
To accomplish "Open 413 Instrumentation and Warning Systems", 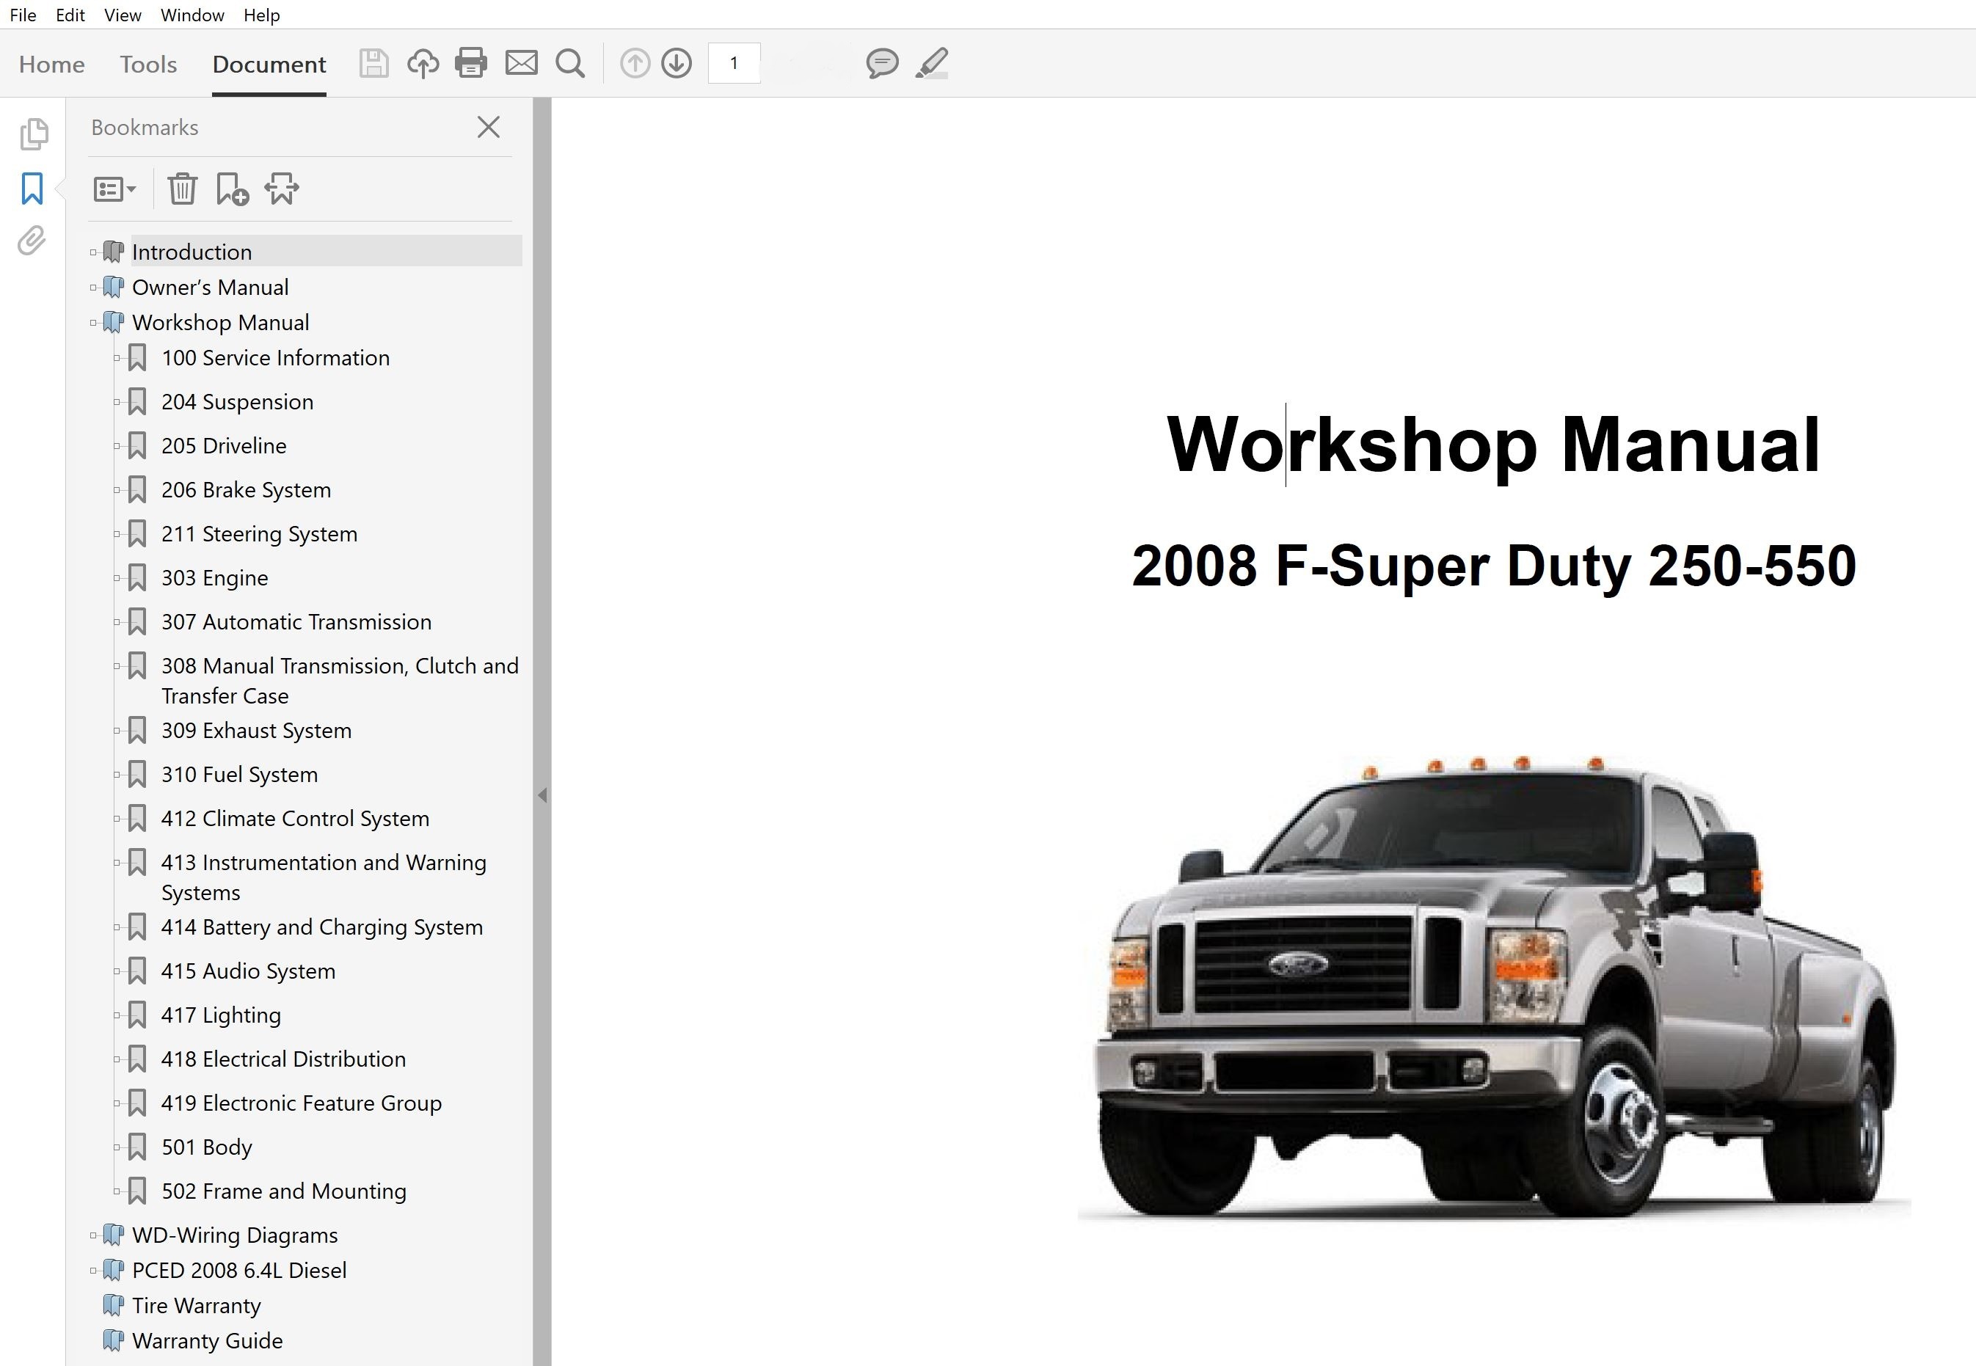I will point(324,877).
